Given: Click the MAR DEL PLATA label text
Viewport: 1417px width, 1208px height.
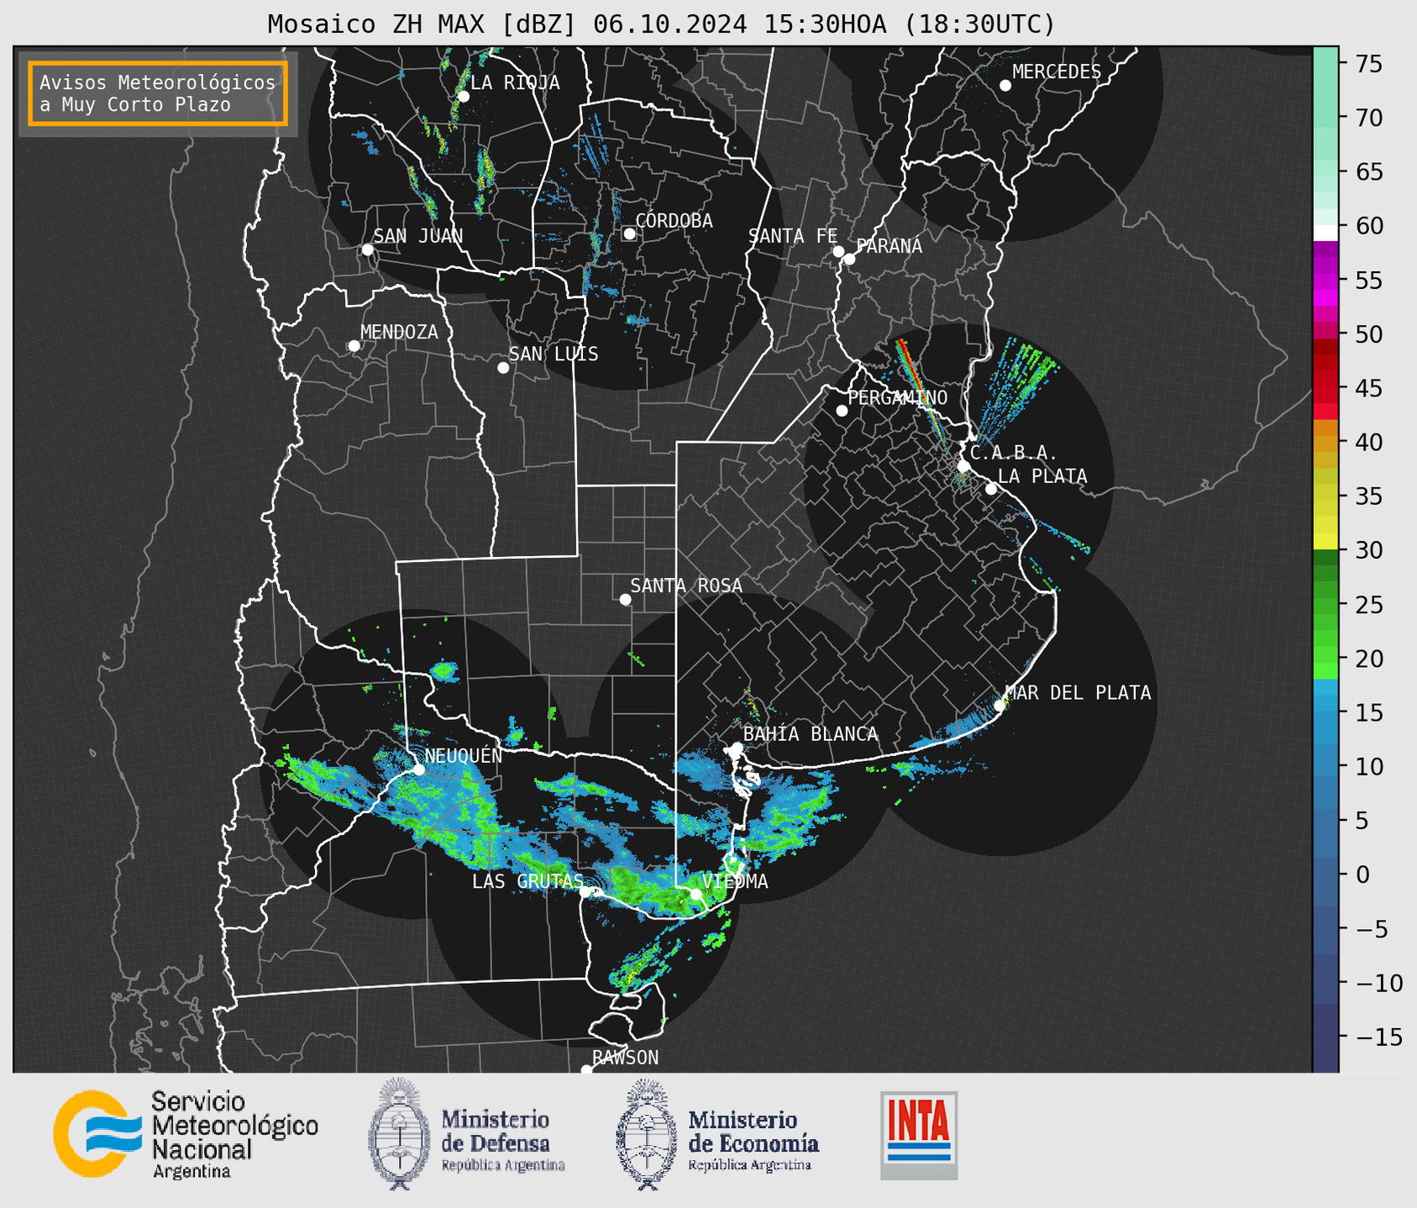Looking at the screenshot, I should click(x=1078, y=693).
